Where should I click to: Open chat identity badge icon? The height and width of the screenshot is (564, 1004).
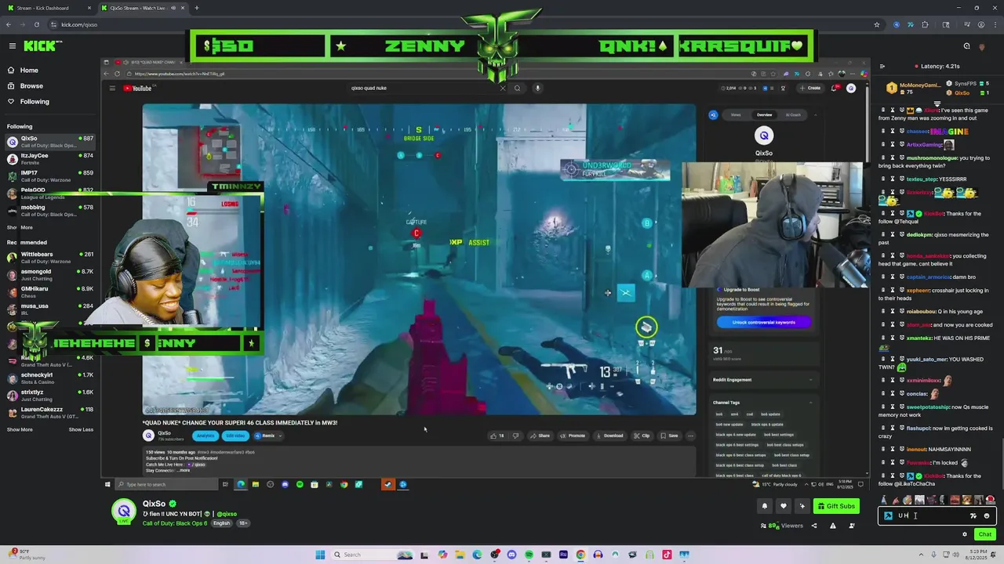click(x=888, y=516)
